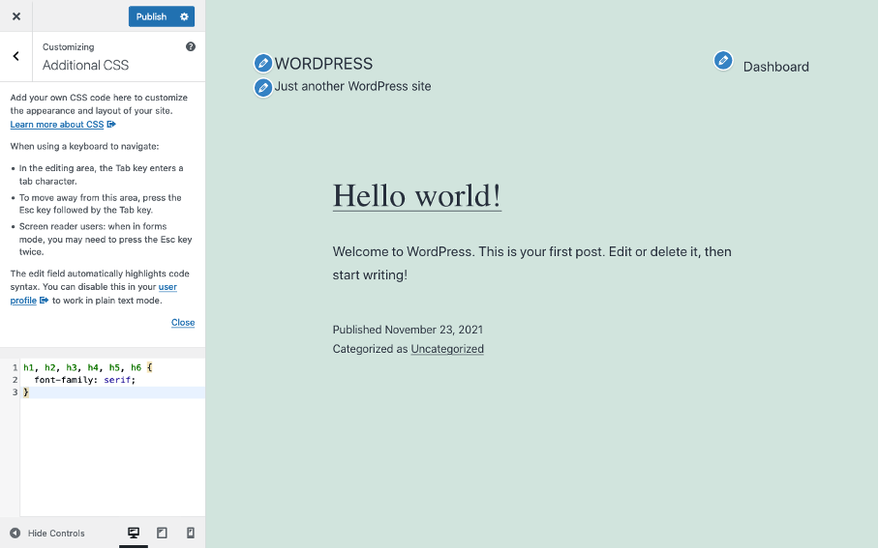The image size is (879, 549).
Task: Click the Close link under the help text
Action: tap(183, 323)
